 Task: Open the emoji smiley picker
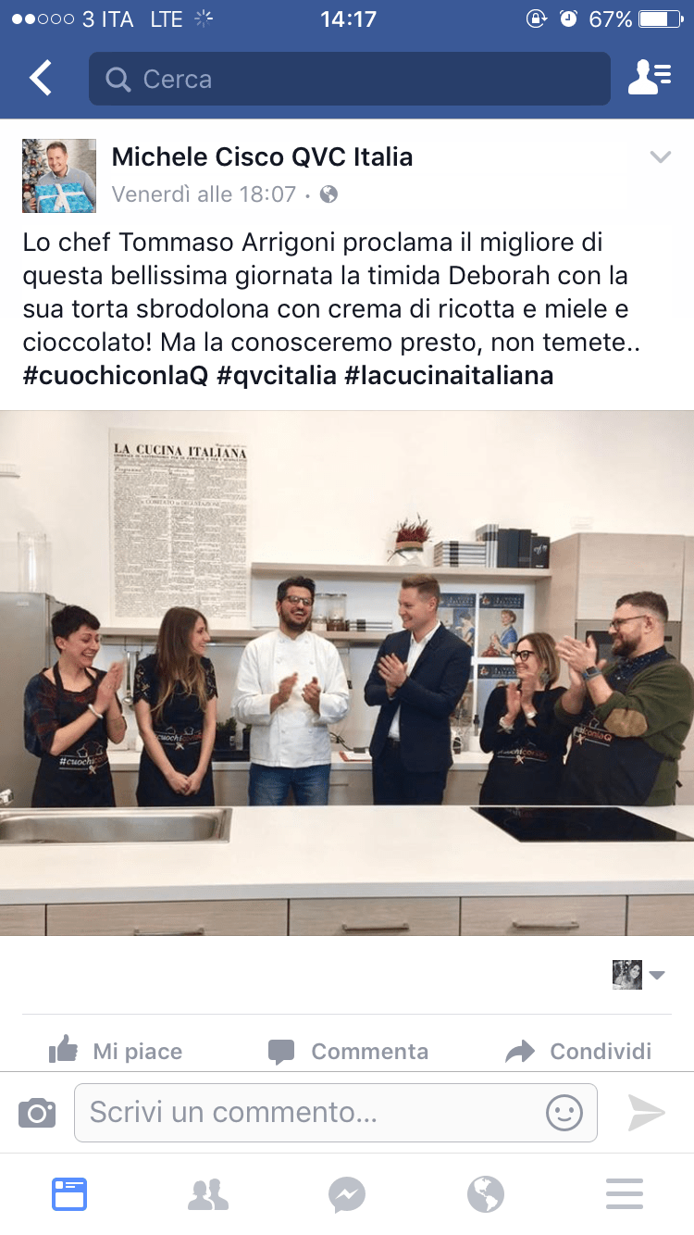[x=564, y=1112]
